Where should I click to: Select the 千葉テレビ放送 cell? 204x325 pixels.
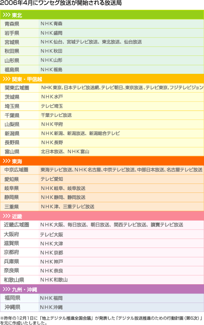click(x=121, y=115)
